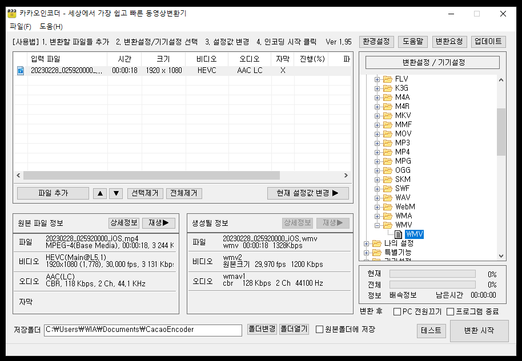Click the file list horizontal scrollbar
This screenshot has width=522, height=361.
(x=151, y=175)
